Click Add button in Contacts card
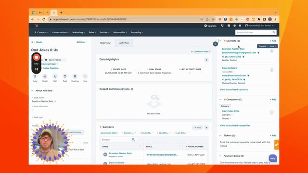The width and height of the screenshot is (308, 173). pos(197,128)
